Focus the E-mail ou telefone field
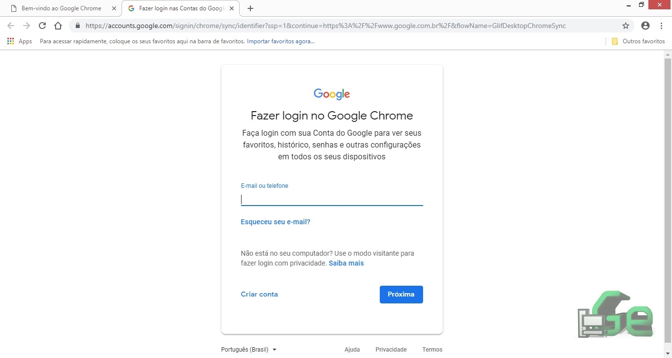Image resolution: width=672 pixels, height=358 pixels. coord(332,199)
